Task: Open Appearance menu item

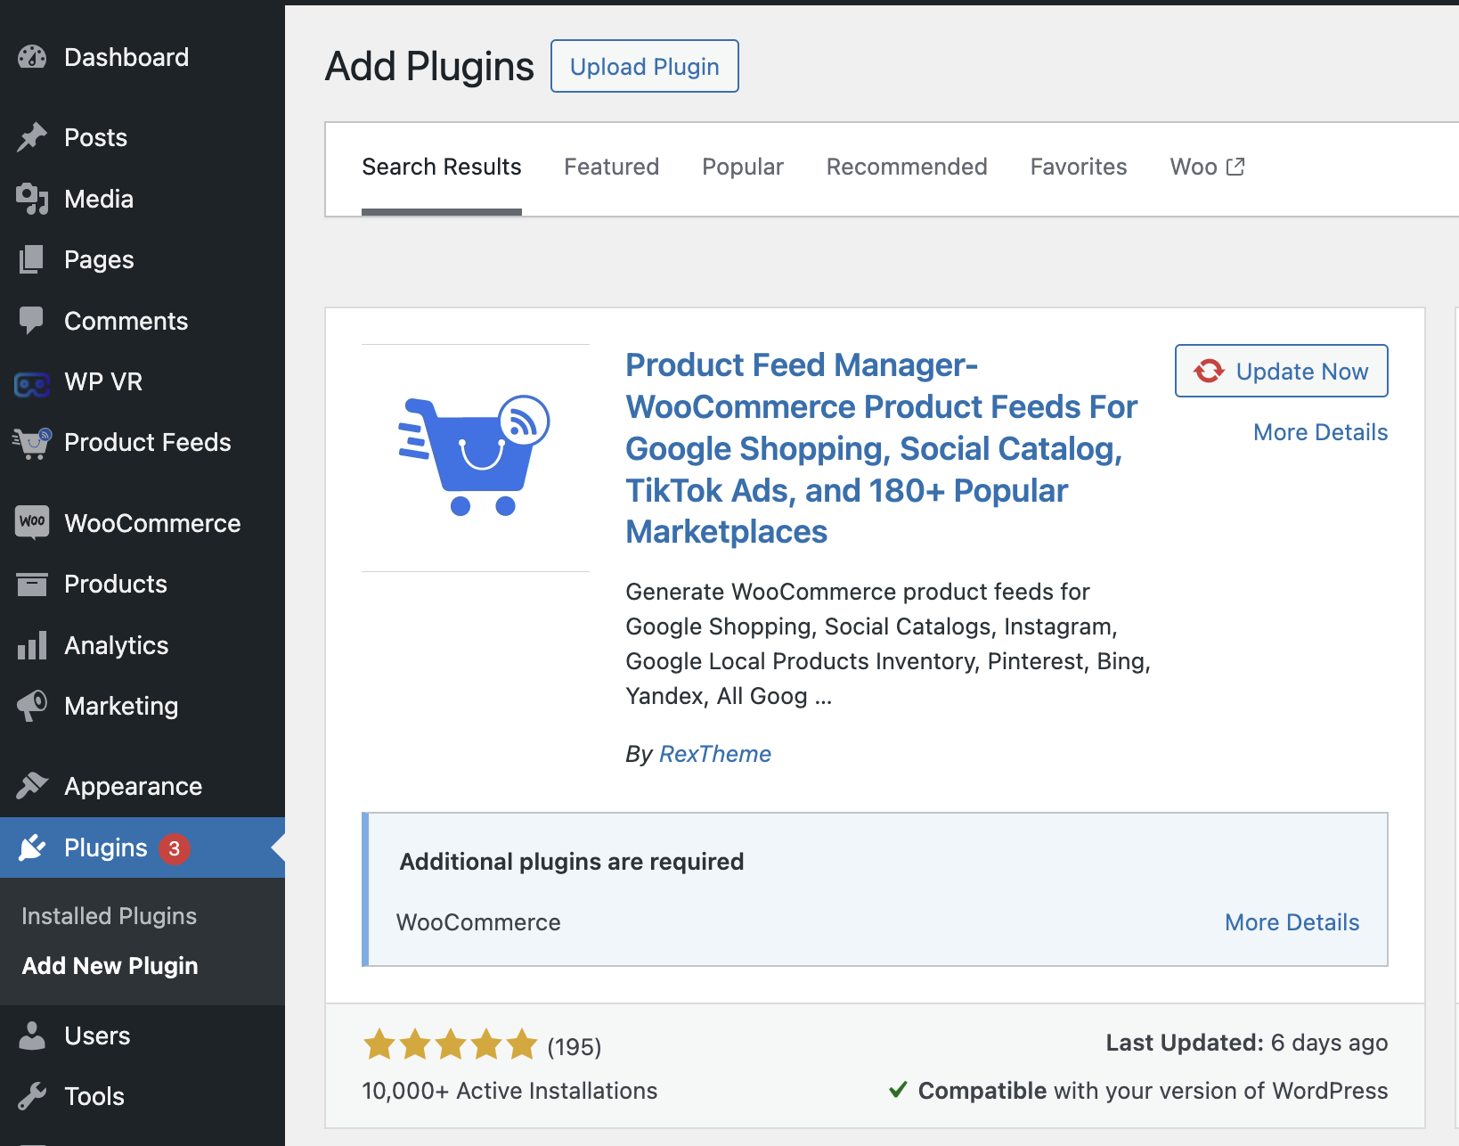Action: 143,786
